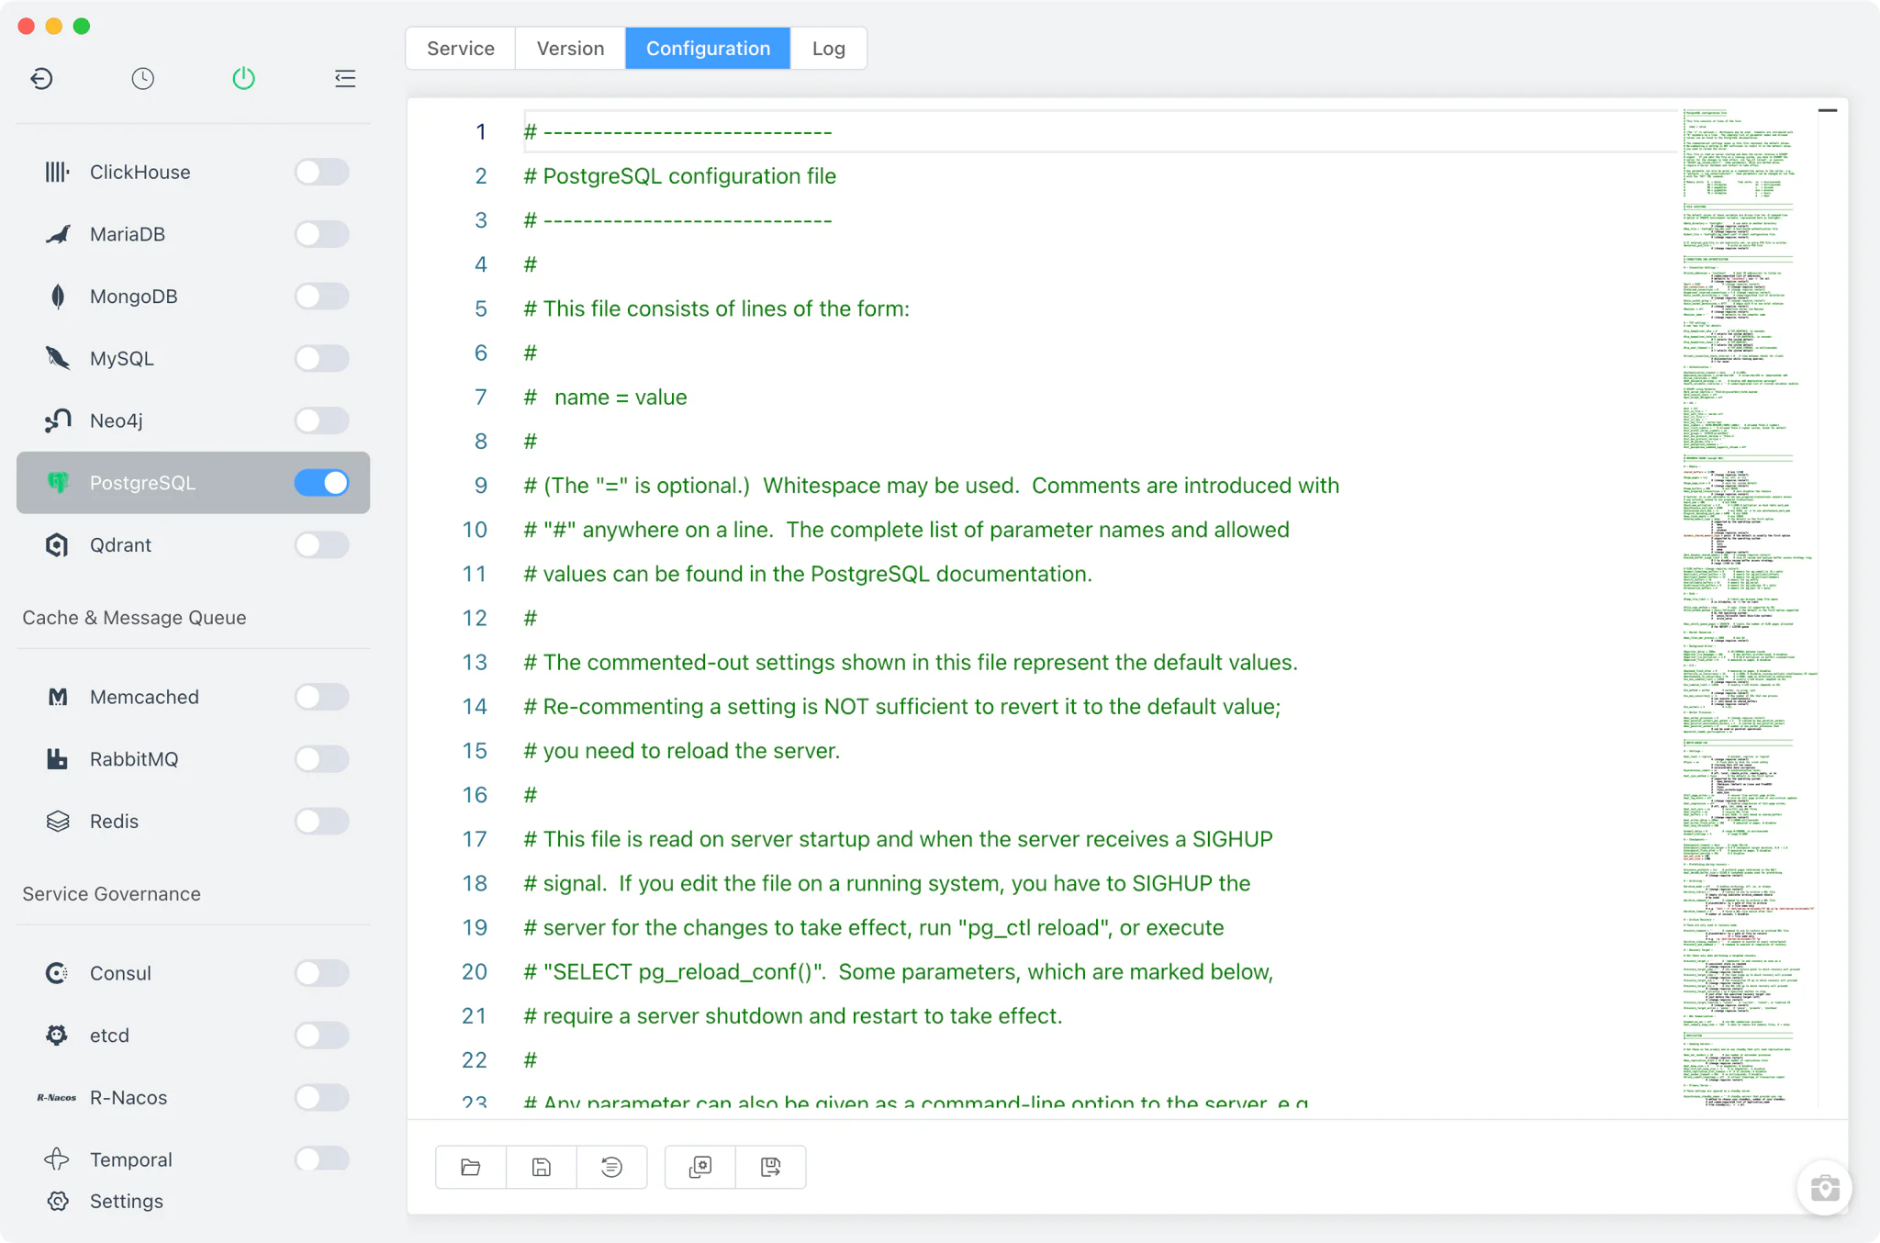This screenshot has width=1880, height=1243.
Task: Select the Temporal sidebar entry
Action: coord(193,1159)
